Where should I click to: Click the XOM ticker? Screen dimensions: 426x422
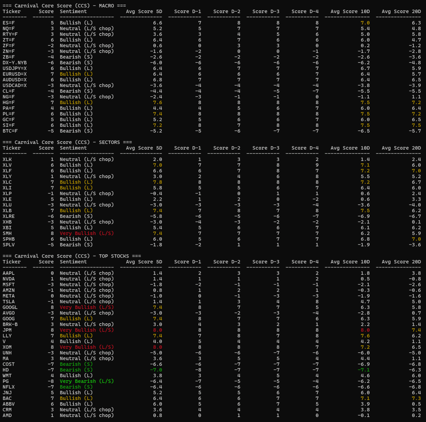pos(7,347)
